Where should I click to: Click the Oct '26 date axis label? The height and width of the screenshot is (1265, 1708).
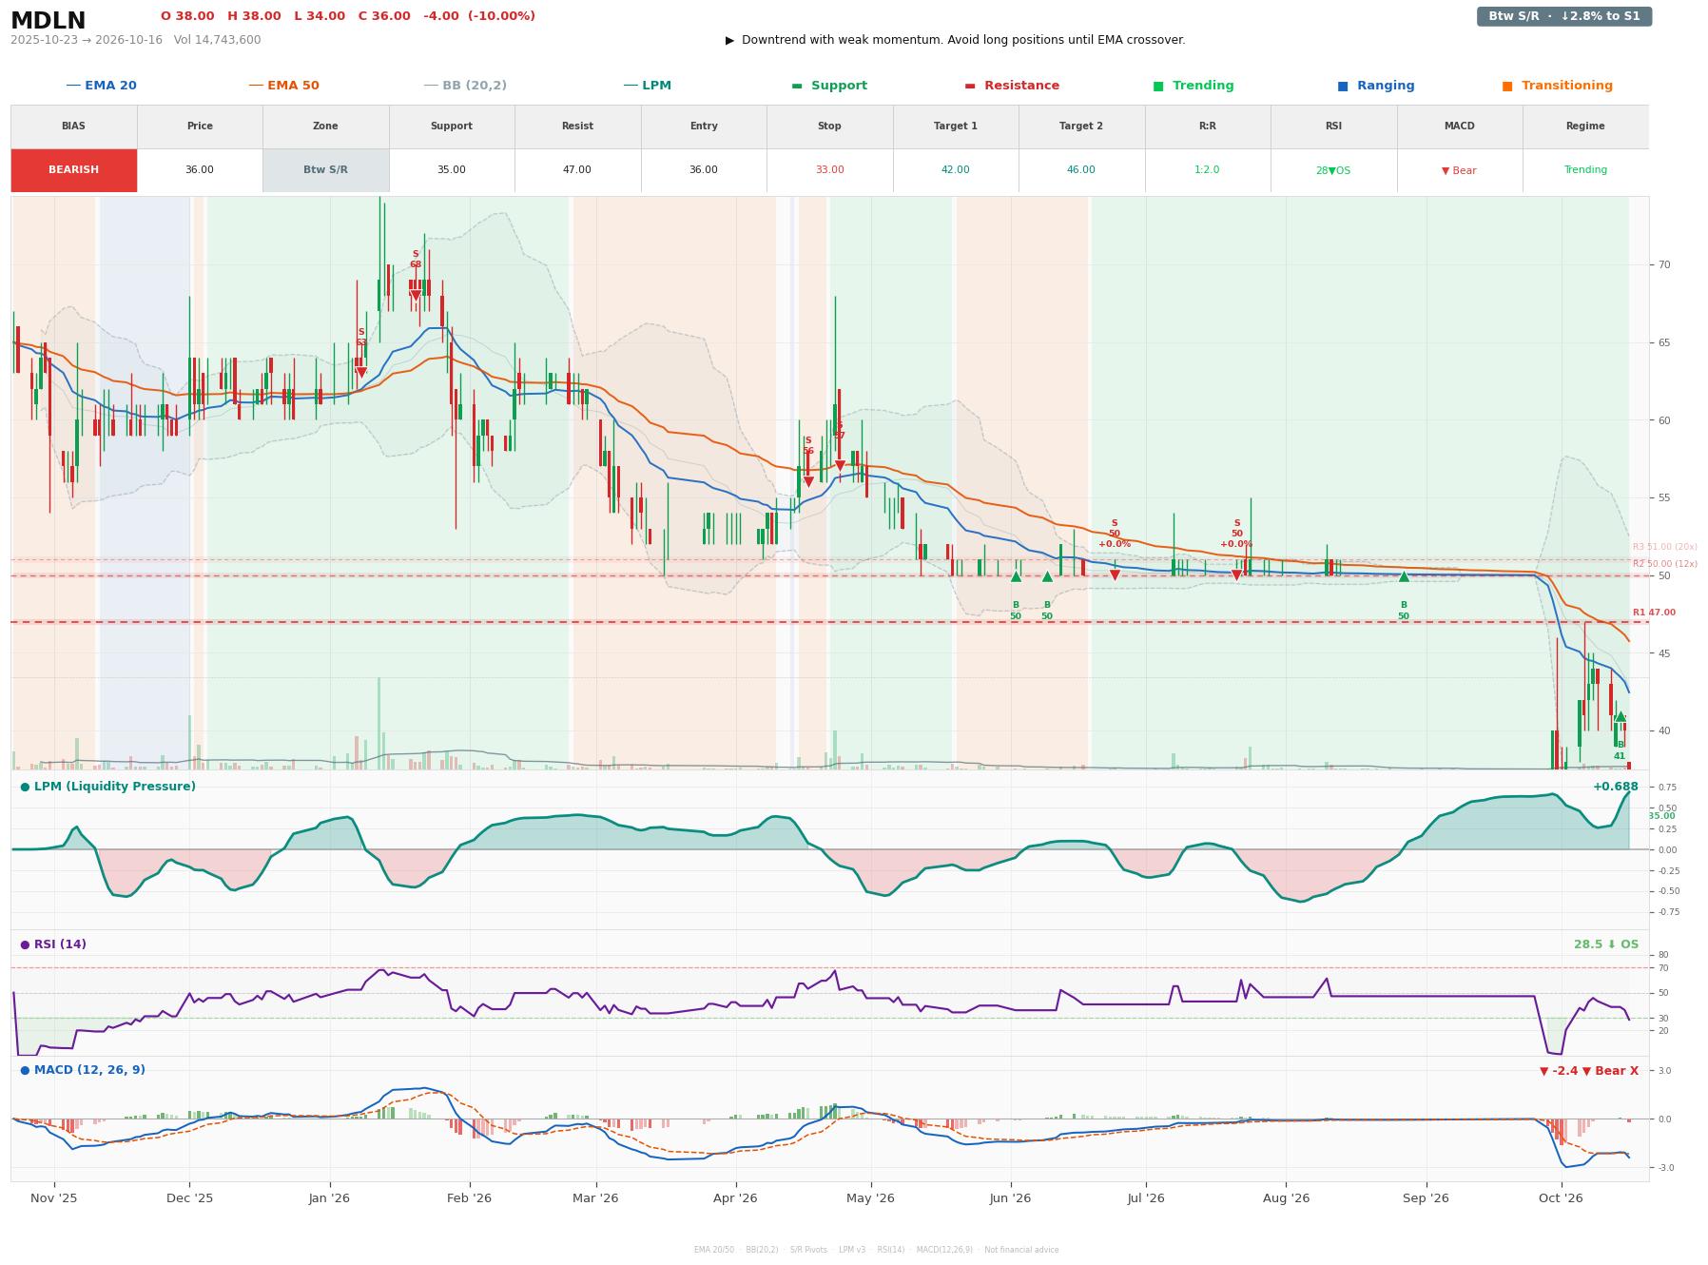click(x=1561, y=1198)
